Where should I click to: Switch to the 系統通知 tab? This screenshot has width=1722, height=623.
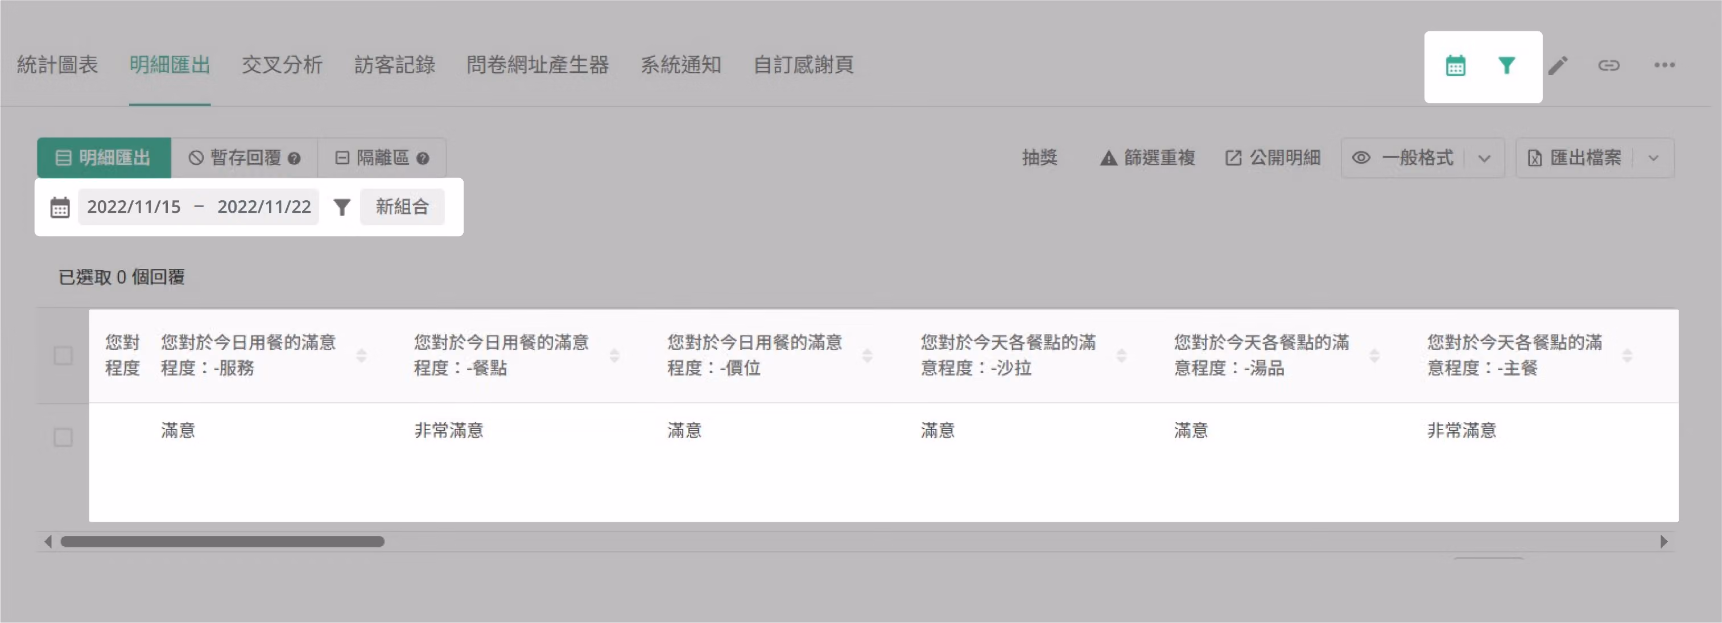click(680, 65)
